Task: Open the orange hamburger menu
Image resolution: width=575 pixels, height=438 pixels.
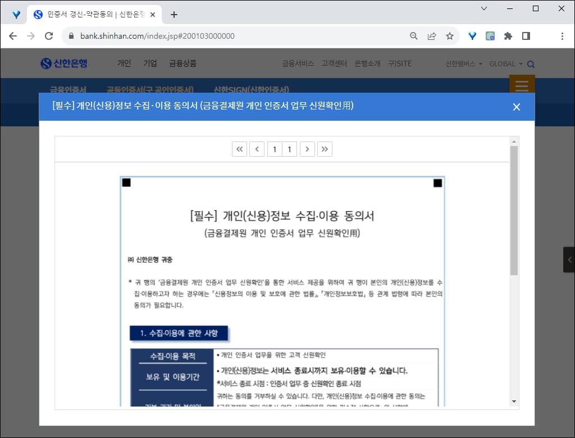Action: [522, 85]
